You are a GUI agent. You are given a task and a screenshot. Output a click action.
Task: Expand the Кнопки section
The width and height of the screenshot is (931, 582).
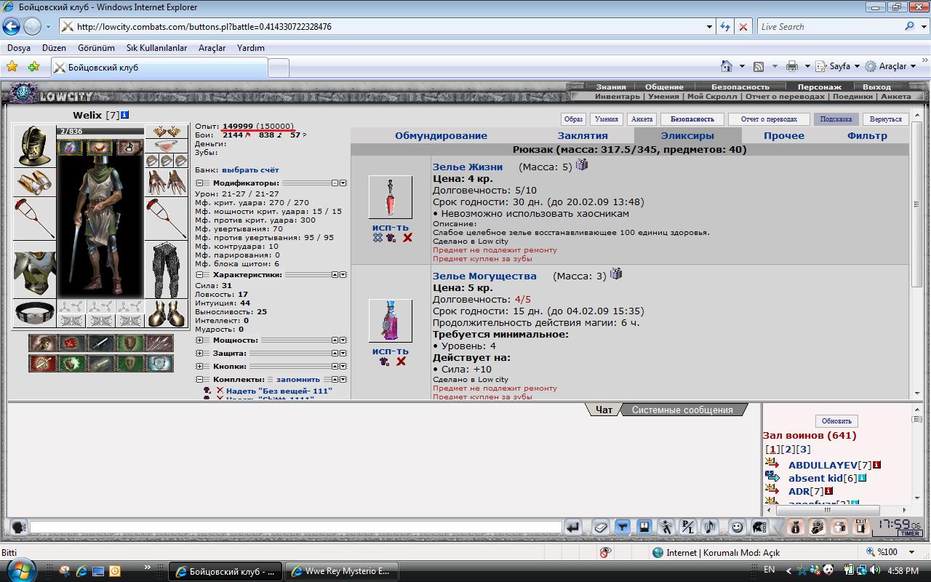(198, 366)
